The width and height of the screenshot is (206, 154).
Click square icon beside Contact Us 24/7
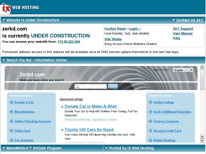(x=174, y=20)
